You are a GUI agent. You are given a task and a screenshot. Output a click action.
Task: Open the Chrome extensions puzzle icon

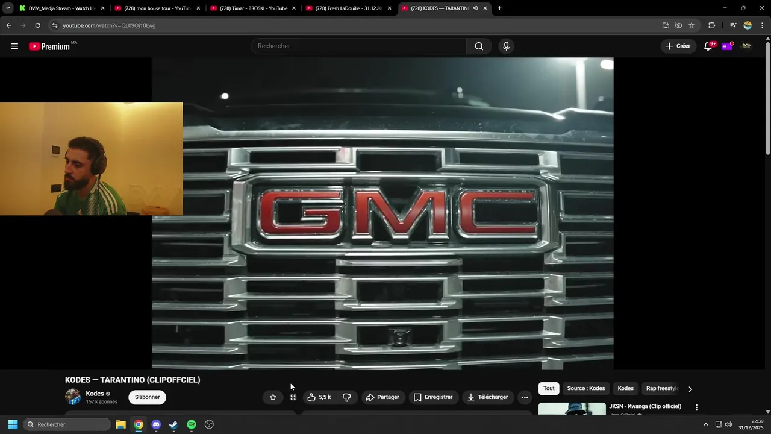point(711,25)
